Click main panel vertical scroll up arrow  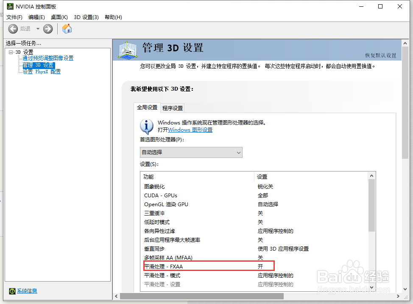point(405,43)
